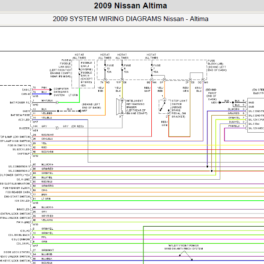Select the "CDL RR RL BACK" pin label

point(19,235)
